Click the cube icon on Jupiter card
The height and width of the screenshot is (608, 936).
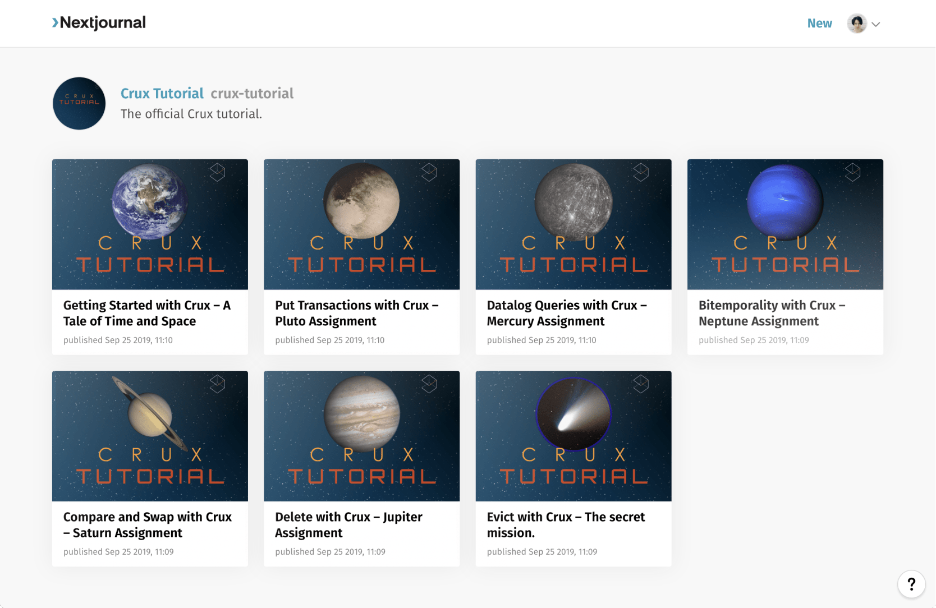(x=429, y=384)
